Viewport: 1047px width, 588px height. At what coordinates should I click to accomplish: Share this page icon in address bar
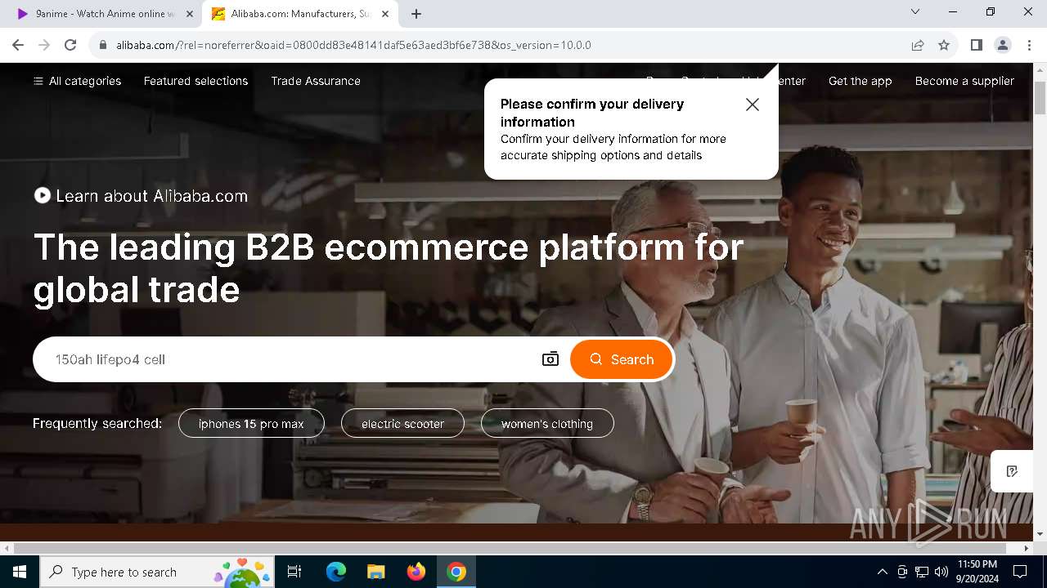(x=918, y=45)
